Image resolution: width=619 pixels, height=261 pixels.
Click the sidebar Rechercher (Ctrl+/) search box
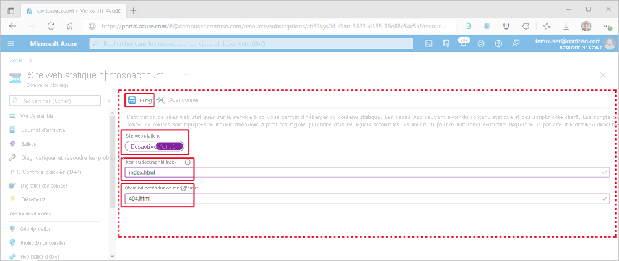(55, 101)
